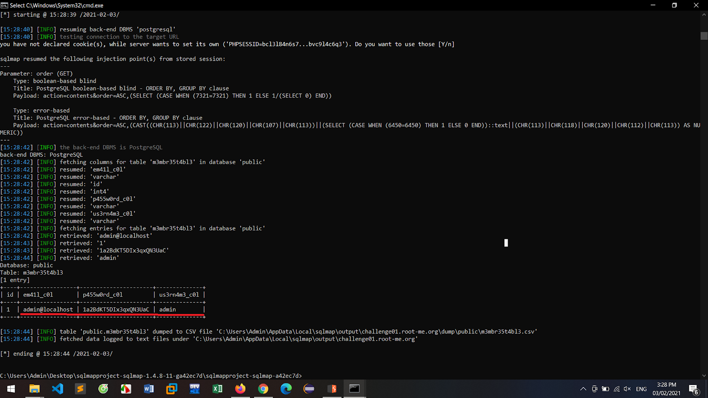Change the ENG input language
Image resolution: width=708 pixels, height=398 pixels.
pos(641,389)
